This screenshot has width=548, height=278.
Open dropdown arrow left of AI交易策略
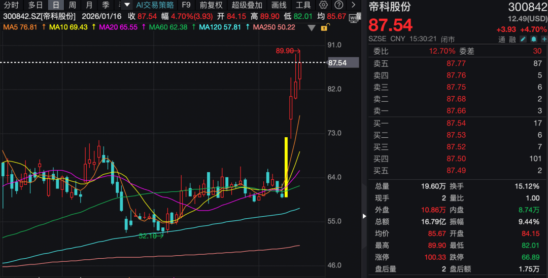(126, 5)
